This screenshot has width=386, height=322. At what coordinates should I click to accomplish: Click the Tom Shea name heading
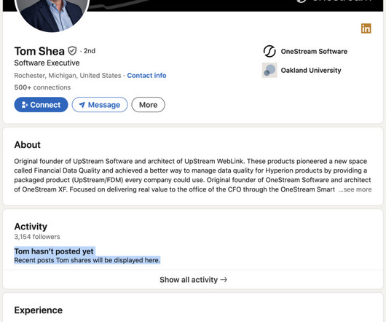[x=39, y=51]
